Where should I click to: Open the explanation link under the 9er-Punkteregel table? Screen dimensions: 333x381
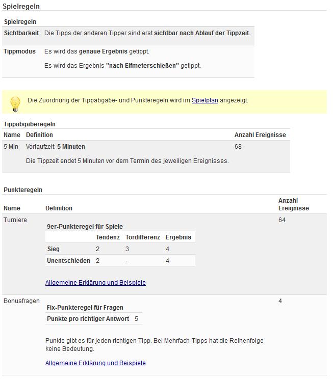[x=95, y=282]
